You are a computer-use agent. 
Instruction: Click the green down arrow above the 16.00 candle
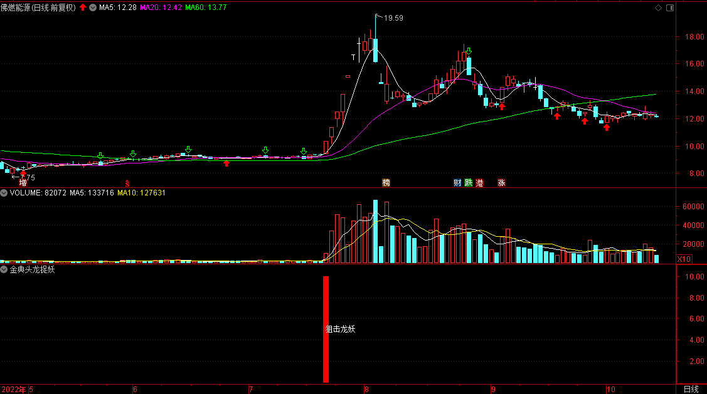click(x=469, y=51)
